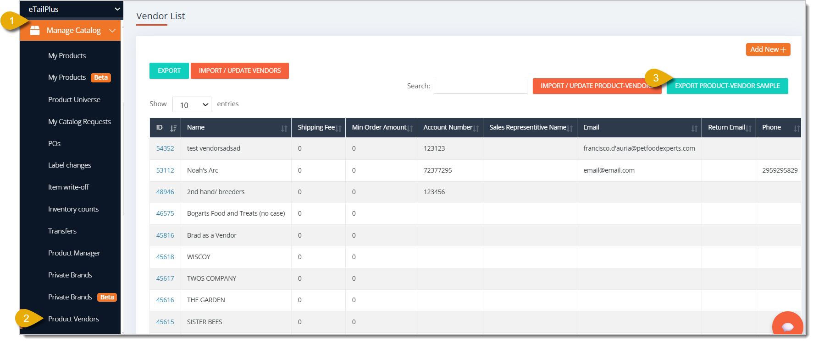Click IMPORT / UPDATE VENDORS button
Image resolution: width=813 pixels, height=342 pixels.
pos(240,71)
